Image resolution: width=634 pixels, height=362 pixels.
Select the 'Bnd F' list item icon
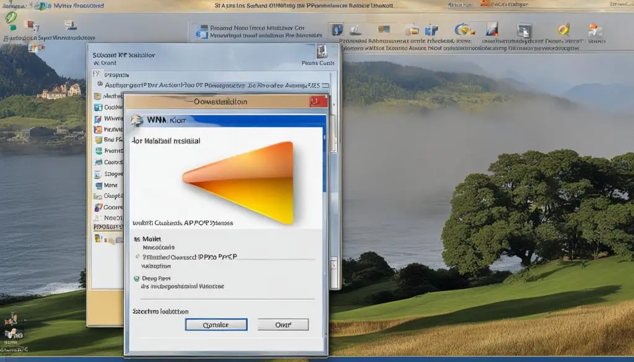coord(98,140)
